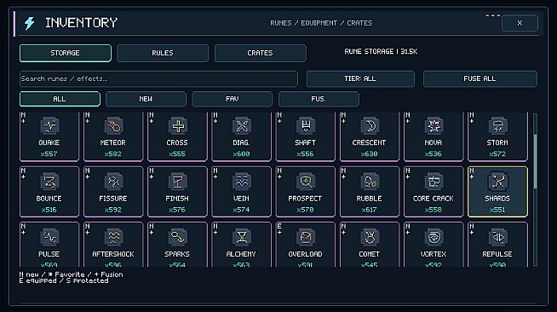This screenshot has width=557, height=312.
Task: Choose the Nova rune icon
Action: (434, 126)
